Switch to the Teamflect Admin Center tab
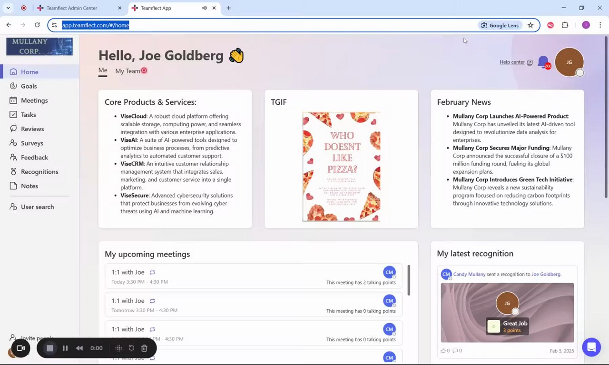Screen dimensions: 609x365 (x=79, y=8)
